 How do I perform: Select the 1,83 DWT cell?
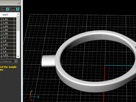(8, 55)
